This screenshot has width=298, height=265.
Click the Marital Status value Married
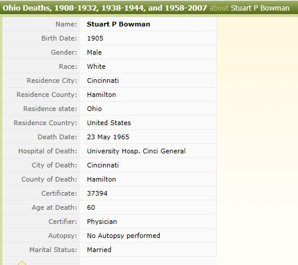(99, 250)
